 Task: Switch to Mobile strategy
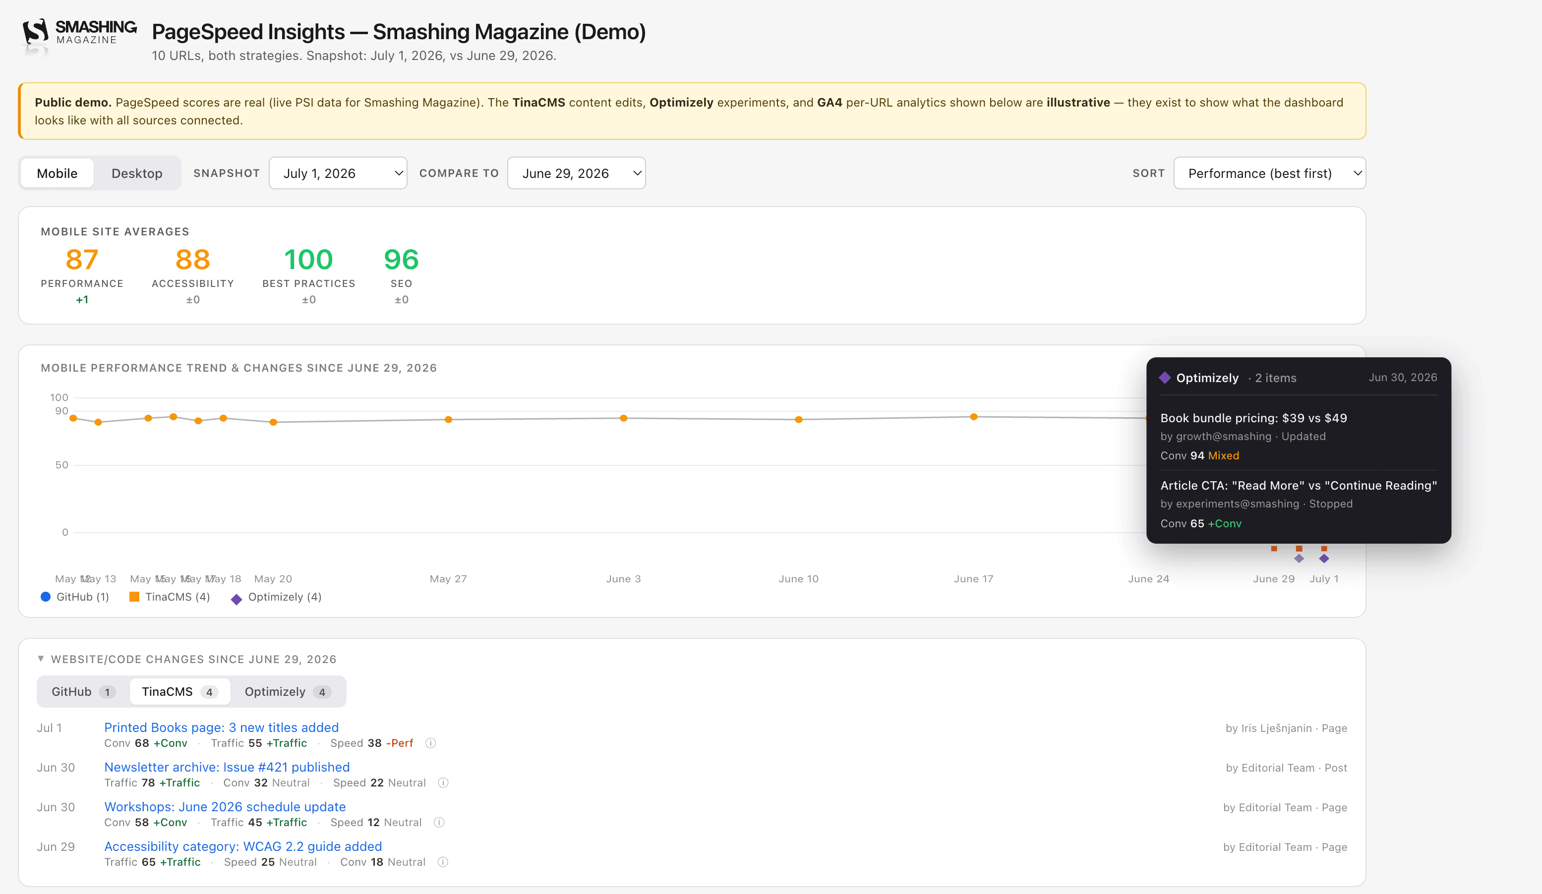point(57,173)
